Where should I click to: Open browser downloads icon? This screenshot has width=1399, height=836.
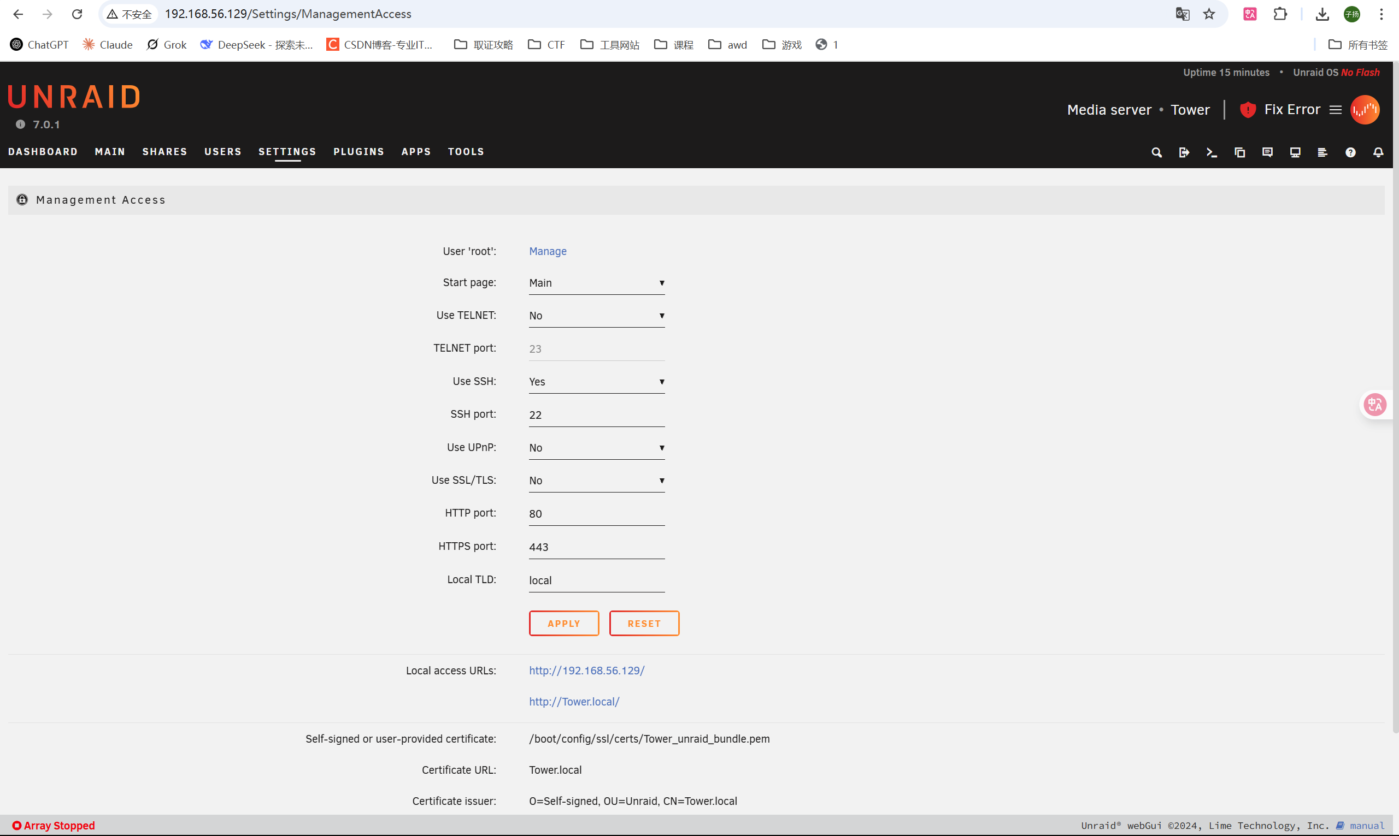coord(1322,14)
